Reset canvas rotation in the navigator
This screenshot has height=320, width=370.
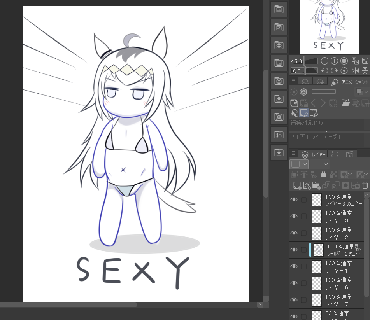[344, 71]
